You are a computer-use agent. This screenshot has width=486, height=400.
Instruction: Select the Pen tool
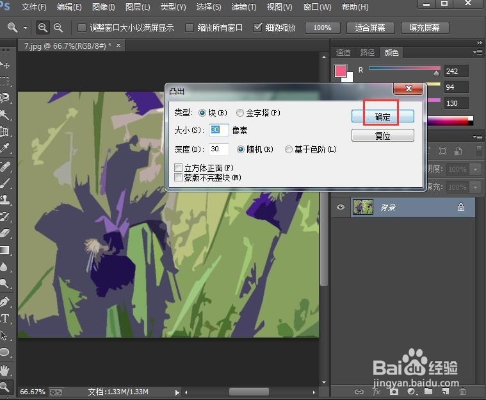click(4, 302)
